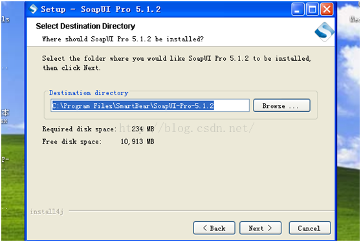Maximize the Setup window
The image size is (361, 242).
(x=312, y=10)
